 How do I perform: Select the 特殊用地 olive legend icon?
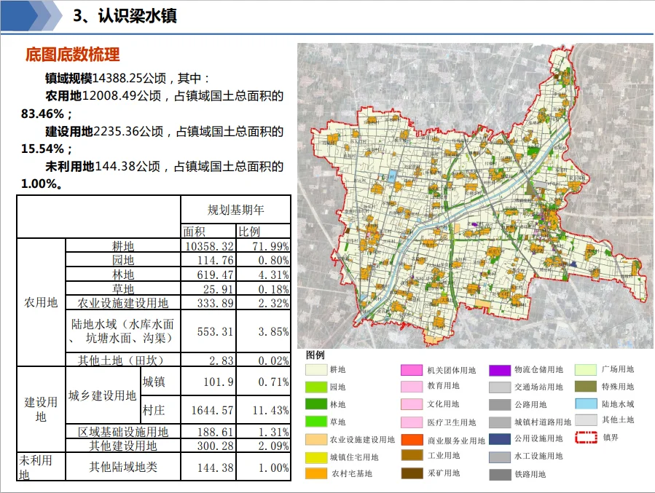[587, 387]
